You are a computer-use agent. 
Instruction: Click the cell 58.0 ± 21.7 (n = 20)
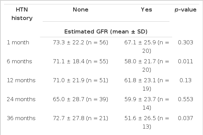click(x=147, y=66)
